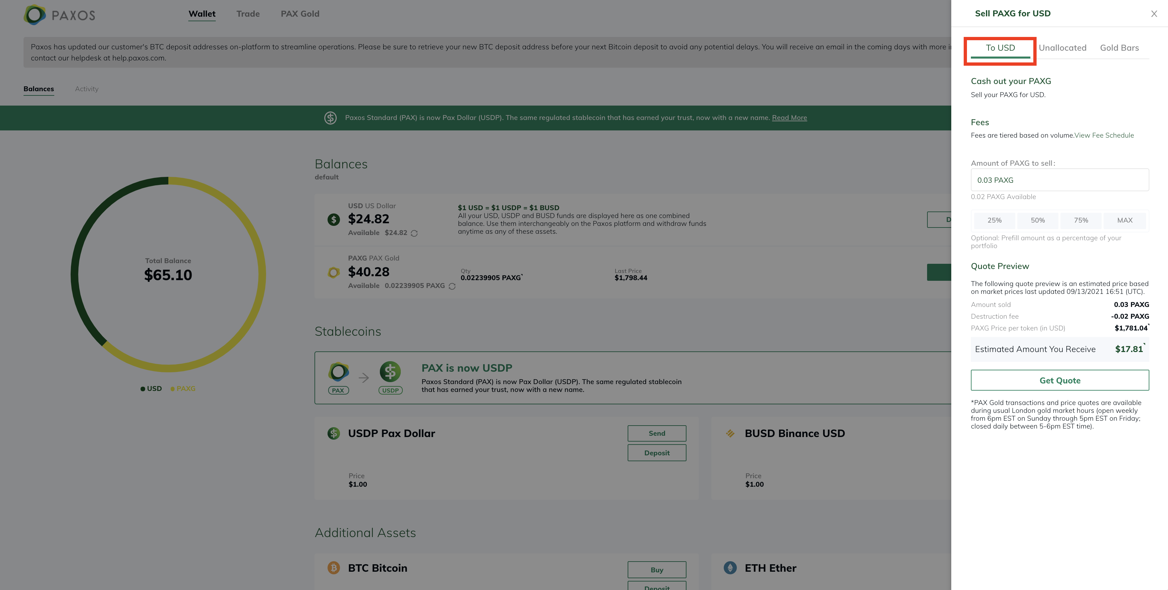
Task: Click the Estimated Amount $17.81 value
Action: click(1129, 349)
